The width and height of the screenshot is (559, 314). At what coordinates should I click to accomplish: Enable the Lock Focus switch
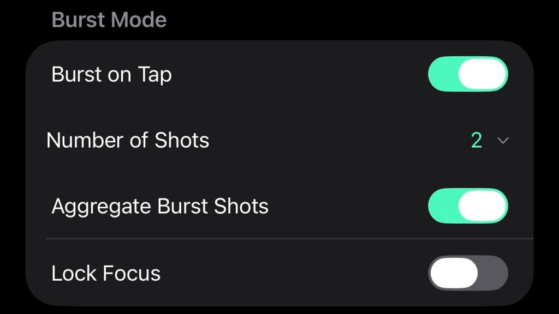point(468,273)
